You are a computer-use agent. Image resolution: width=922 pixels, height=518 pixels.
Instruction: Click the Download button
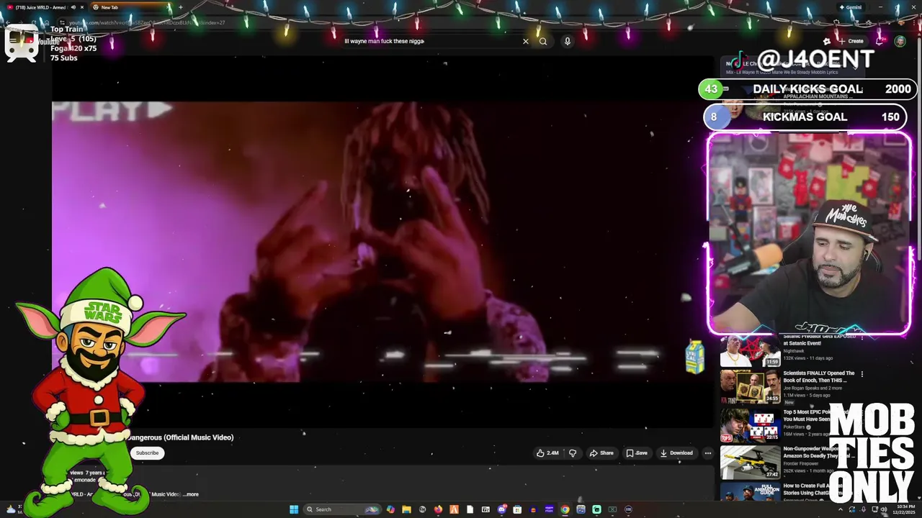[676, 453]
